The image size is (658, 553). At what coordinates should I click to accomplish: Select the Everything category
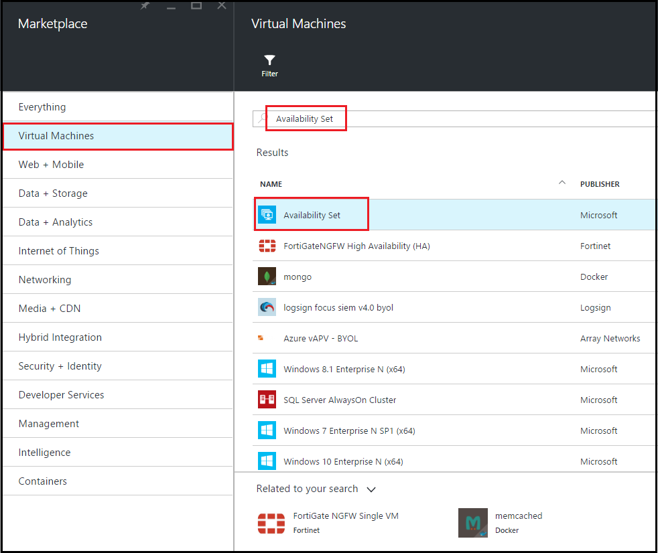[118, 107]
